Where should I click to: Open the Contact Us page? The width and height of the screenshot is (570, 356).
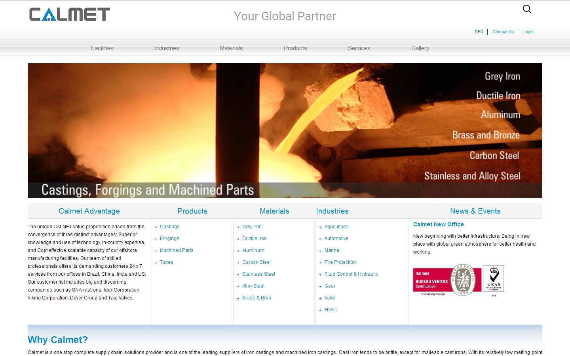tap(503, 32)
